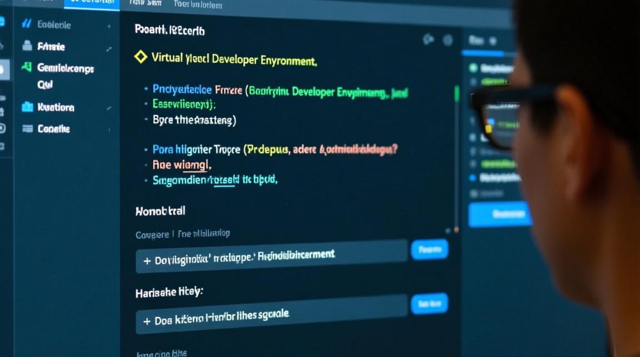Click the green status dot atop the right panel list
The image size is (640, 357).
(473, 68)
